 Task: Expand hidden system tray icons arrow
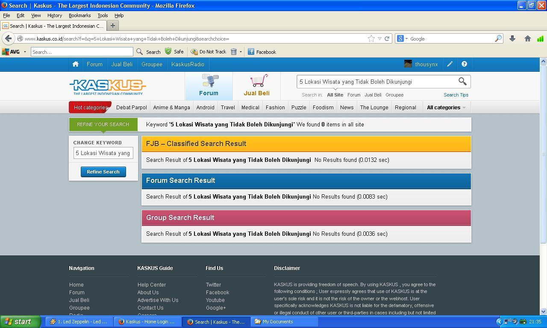click(499, 322)
